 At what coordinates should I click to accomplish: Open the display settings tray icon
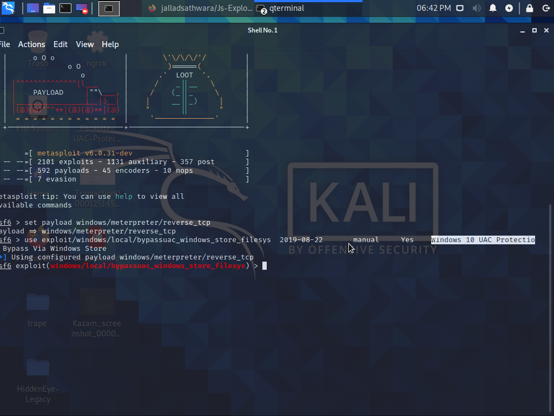(460, 8)
